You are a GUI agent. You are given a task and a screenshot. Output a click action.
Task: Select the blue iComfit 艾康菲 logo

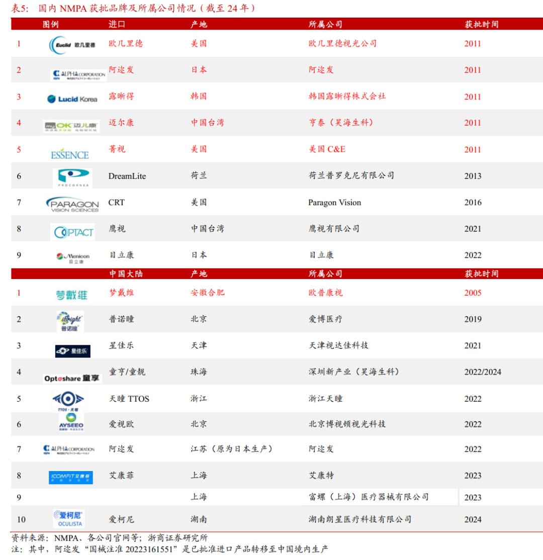(71, 478)
